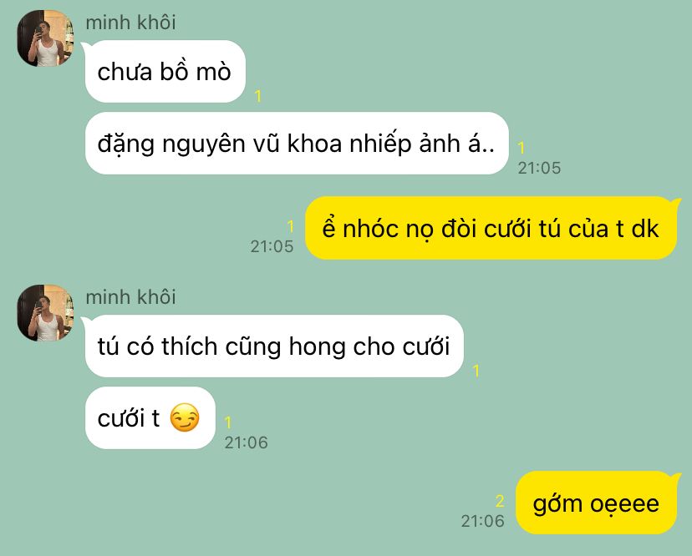Tap the 21:06 timestamp beside "gớm oẹeee"
Viewport: 692px width, 556px height.
(483, 521)
